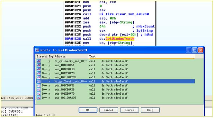Dismiss the xrefs dialog with Cancel
The height and width of the screenshot is (118, 214).
(109, 110)
